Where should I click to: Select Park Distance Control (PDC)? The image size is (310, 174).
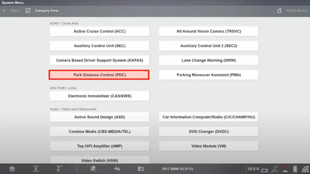point(99,75)
